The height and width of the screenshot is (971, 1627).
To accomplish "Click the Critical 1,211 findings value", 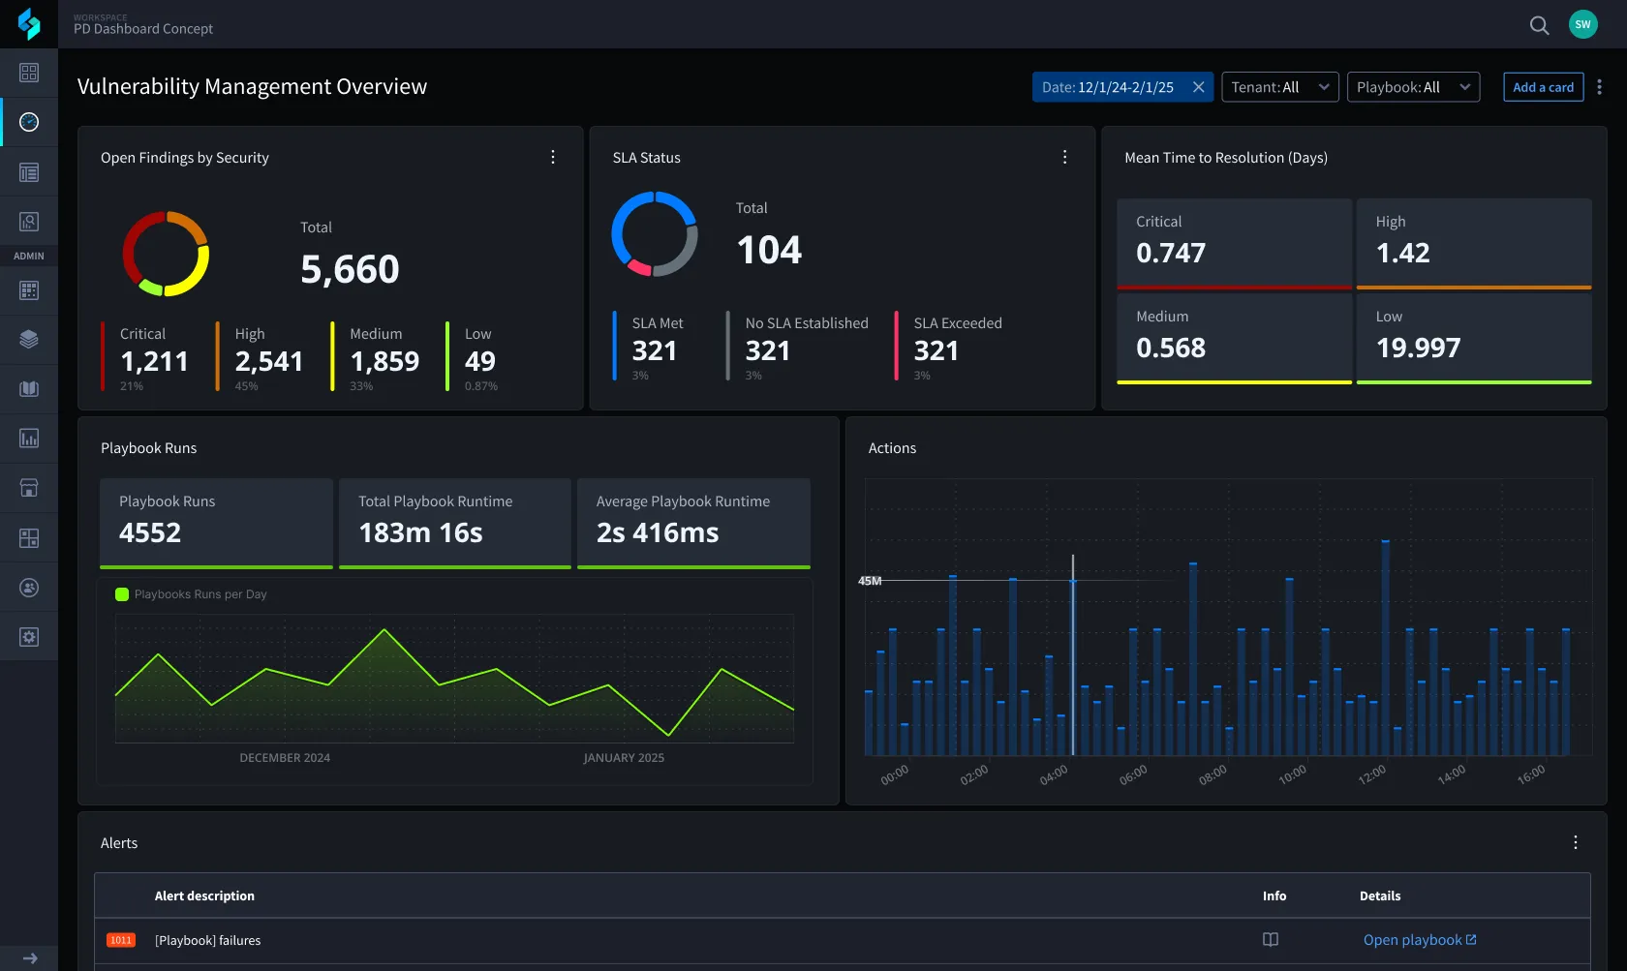I will [154, 361].
